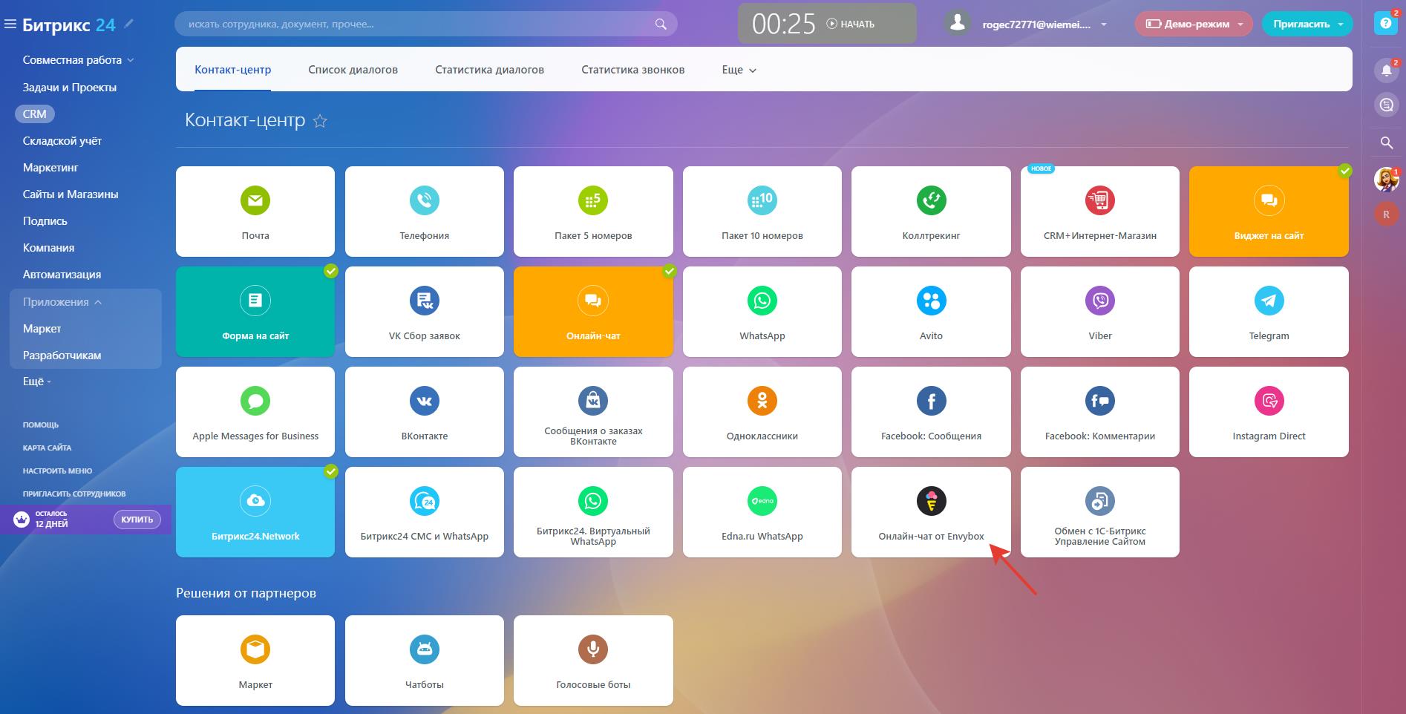Open the Телефония tile
Screen dimensions: 1406x714
pyautogui.click(x=425, y=212)
